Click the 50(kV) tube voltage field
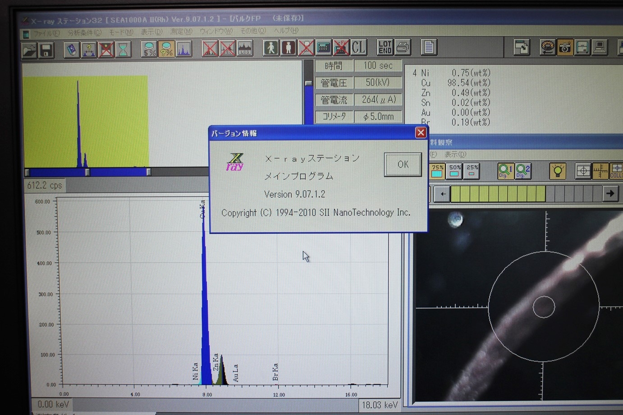Viewport: 623px width, 415px height. tap(378, 83)
